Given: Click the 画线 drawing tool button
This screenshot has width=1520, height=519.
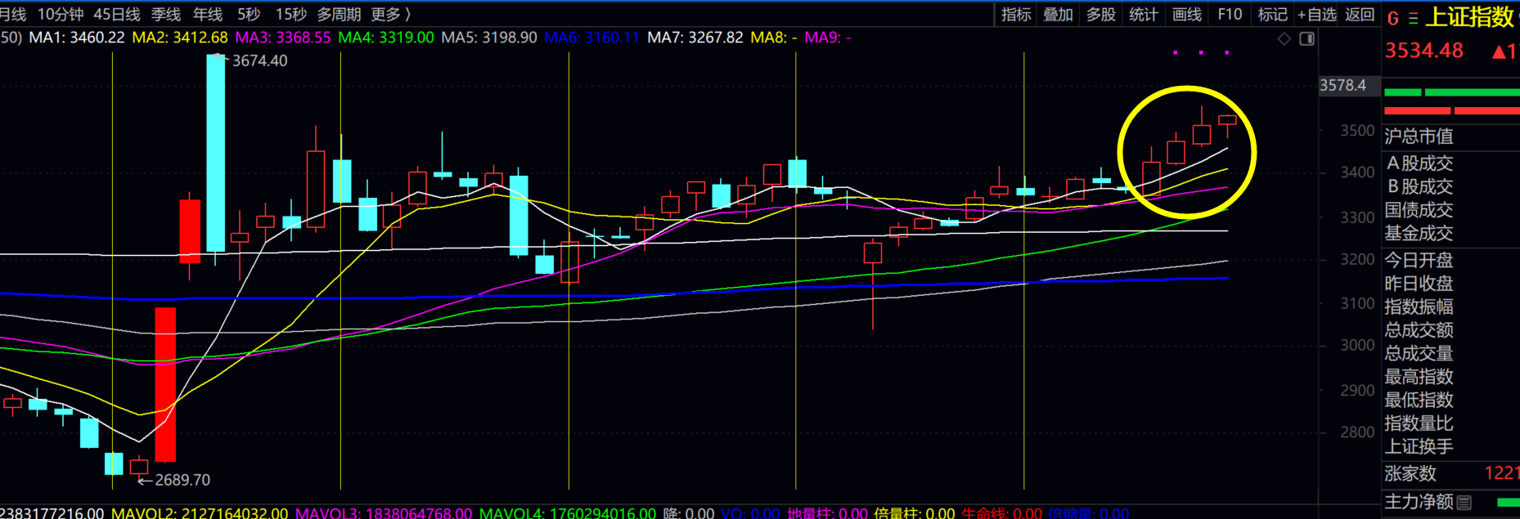Looking at the screenshot, I should 1187,14.
